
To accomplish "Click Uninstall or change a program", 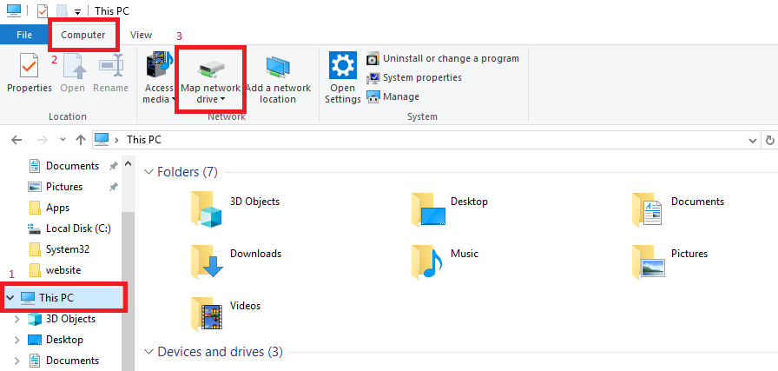I will pos(450,58).
